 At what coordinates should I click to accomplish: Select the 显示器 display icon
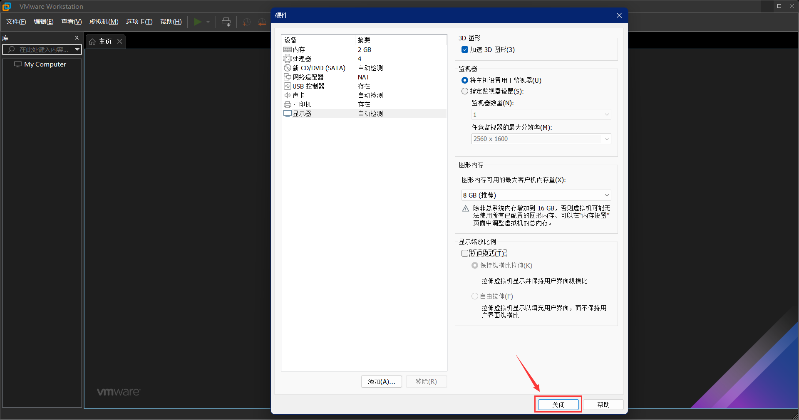[x=287, y=114]
